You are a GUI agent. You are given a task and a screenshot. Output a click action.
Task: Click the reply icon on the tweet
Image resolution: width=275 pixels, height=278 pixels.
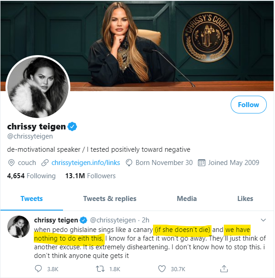tap(38, 269)
